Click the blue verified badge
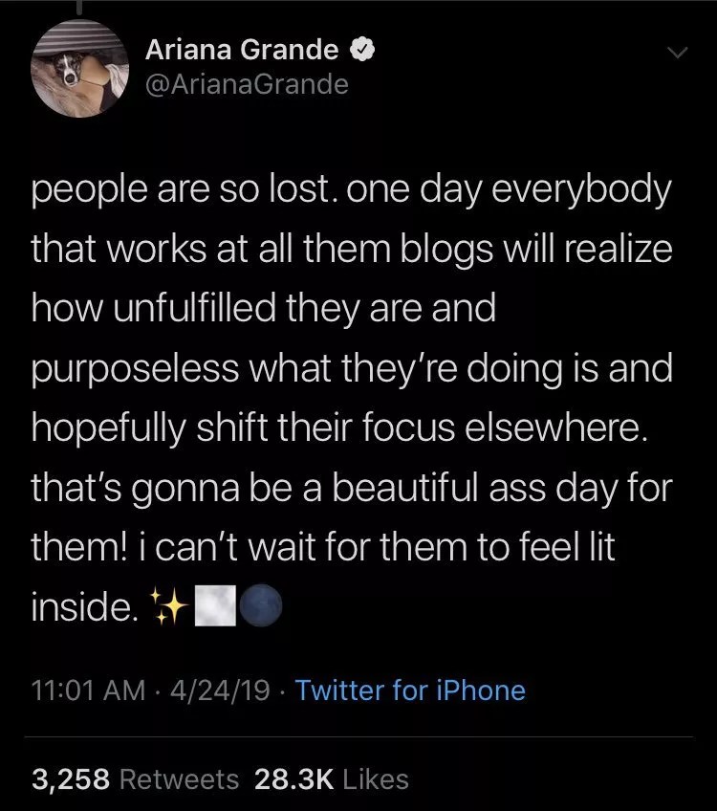The image size is (717, 811). click(364, 51)
